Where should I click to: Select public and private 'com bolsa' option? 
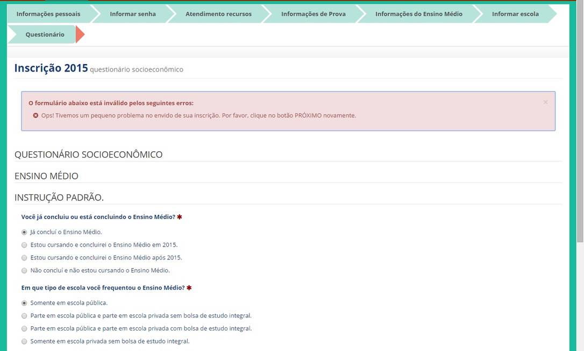click(x=24, y=328)
